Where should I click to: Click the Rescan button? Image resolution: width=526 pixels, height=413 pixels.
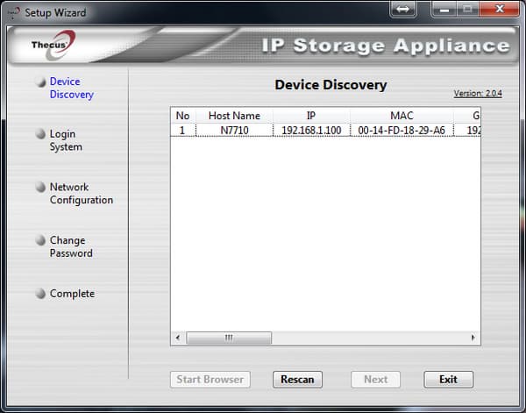click(297, 380)
